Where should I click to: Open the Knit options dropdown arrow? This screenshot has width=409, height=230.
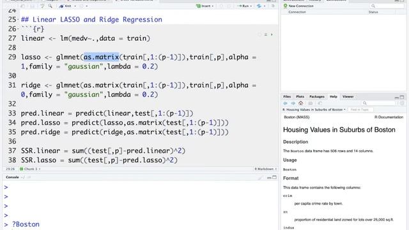pyautogui.click(x=75, y=6)
